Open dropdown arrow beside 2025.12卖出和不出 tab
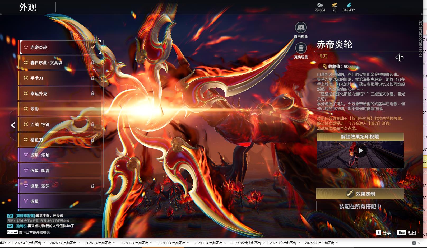Screen dimensions: 427x248 (x=151, y=243)
